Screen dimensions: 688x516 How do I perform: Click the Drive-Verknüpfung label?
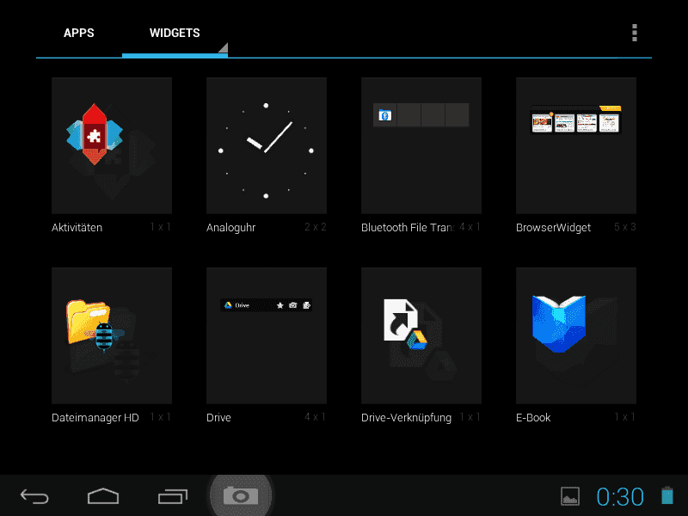coord(406,418)
